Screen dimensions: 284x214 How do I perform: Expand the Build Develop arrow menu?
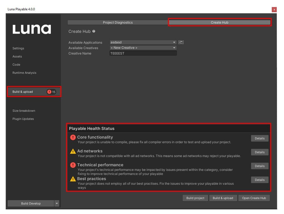point(57,203)
